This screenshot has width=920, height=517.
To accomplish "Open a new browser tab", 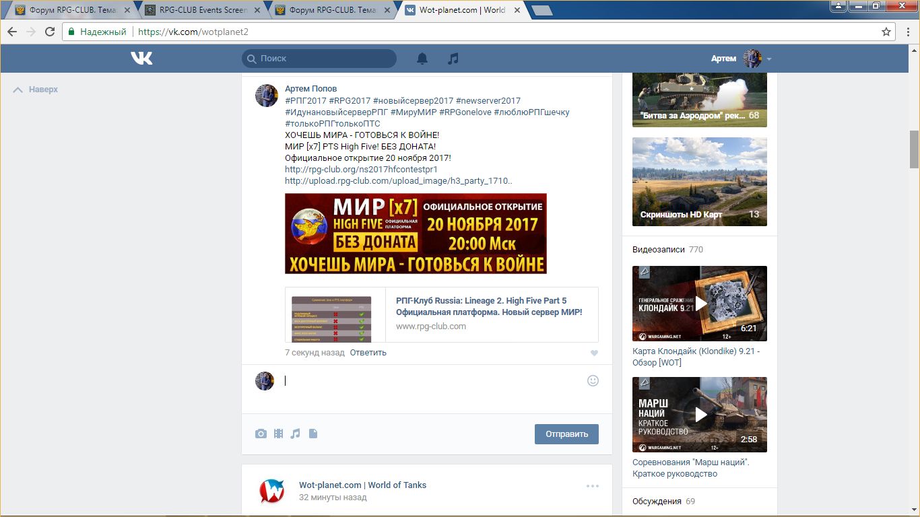I will point(541,10).
